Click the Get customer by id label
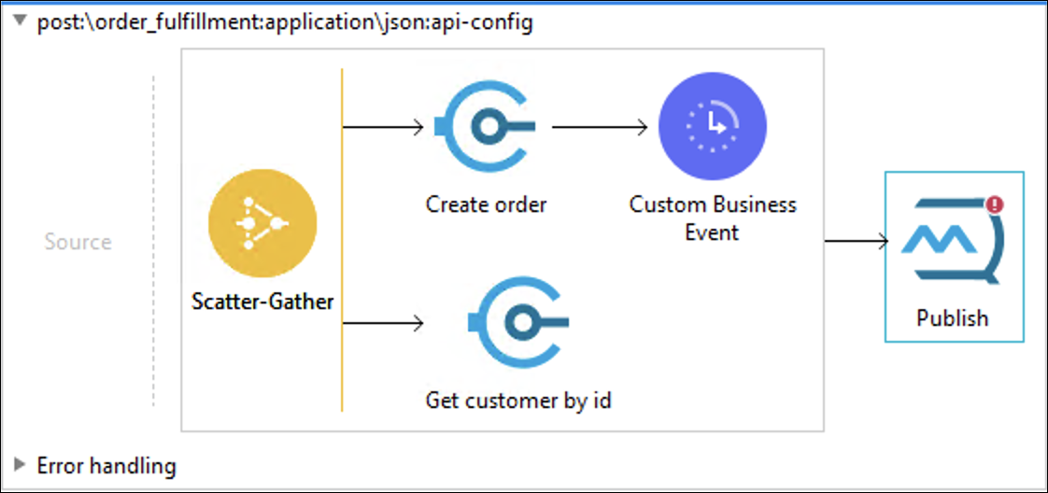This screenshot has height=493, width=1048. [x=518, y=401]
